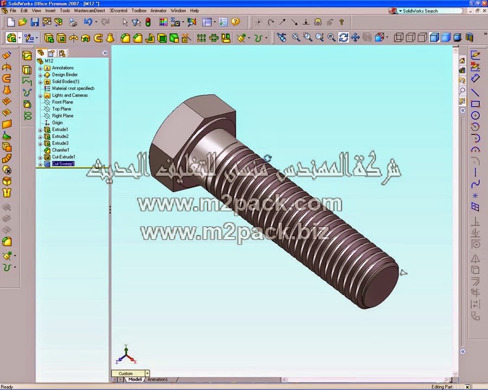Click the Circular Pattern icon

(214, 38)
